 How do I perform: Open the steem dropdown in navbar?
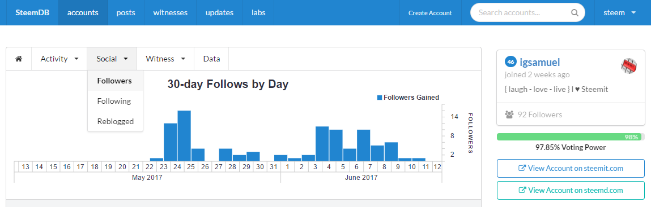click(619, 12)
